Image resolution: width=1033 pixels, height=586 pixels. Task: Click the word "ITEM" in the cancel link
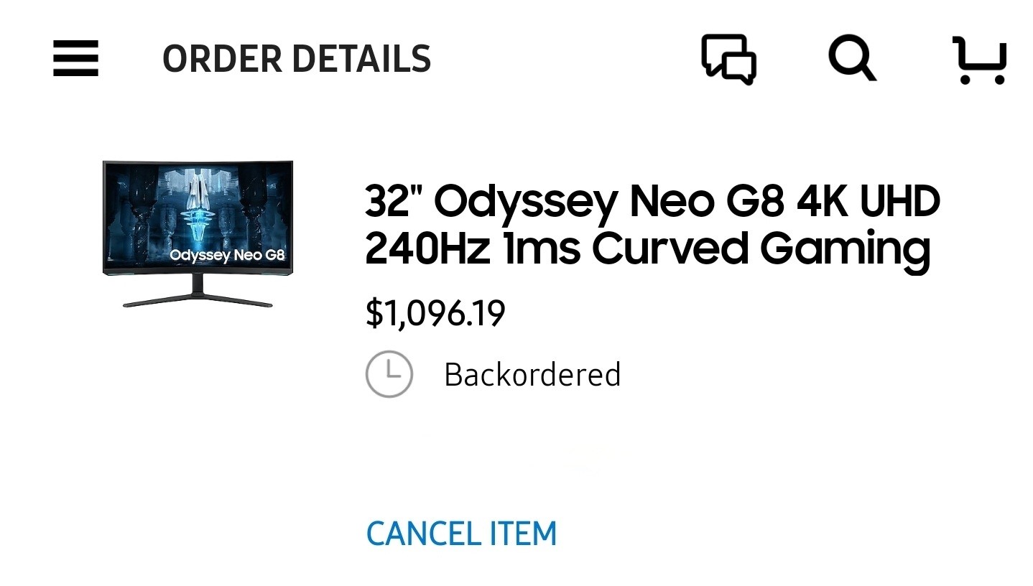point(523,534)
